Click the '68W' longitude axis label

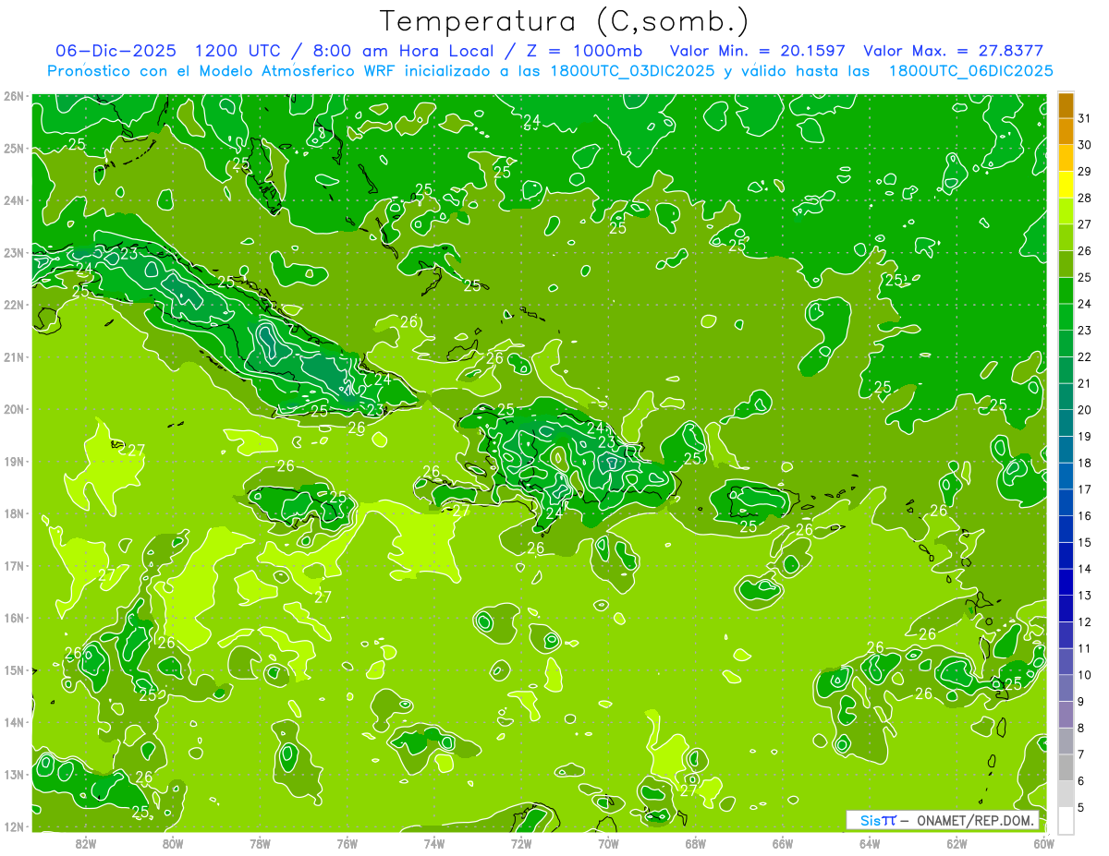click(696, 843)
